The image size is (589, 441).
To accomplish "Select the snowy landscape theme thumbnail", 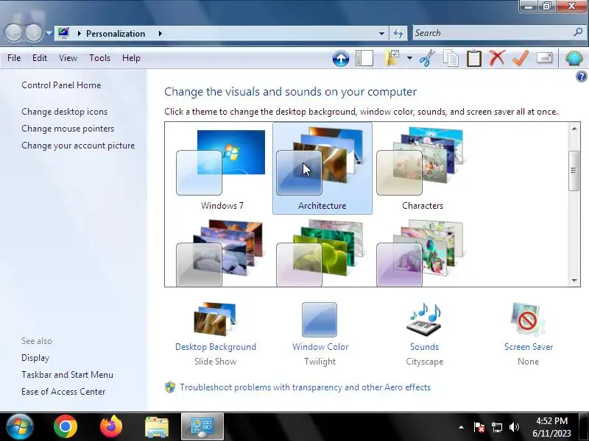I will coord(221,253).
